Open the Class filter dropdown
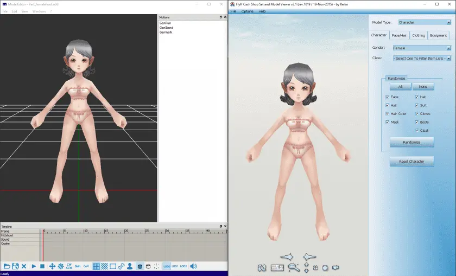The height and width of the screenshot is (276, 456). [422, 59]
